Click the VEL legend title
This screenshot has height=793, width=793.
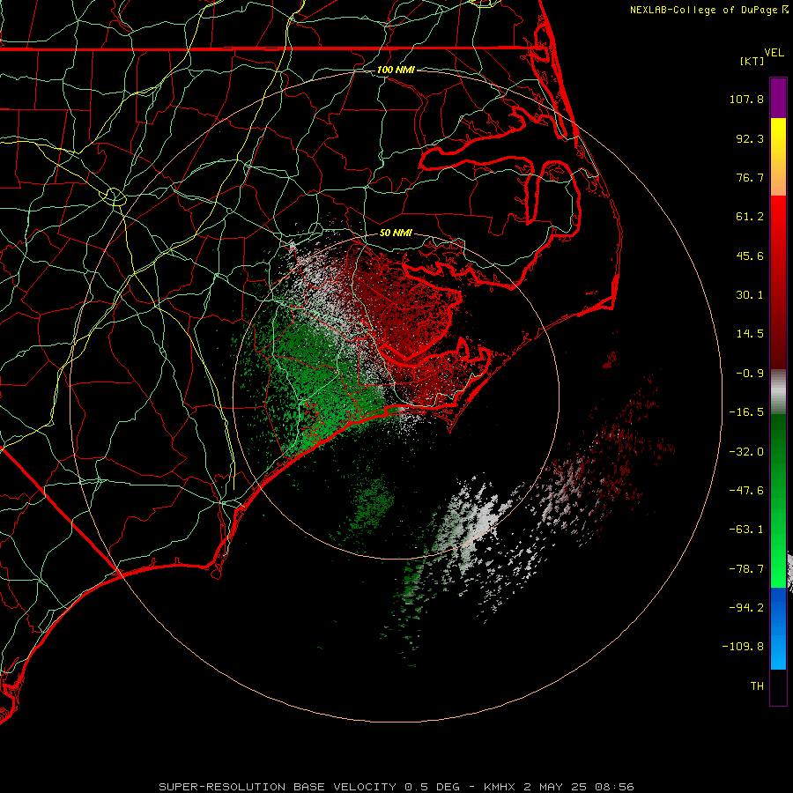pos(774,52)
